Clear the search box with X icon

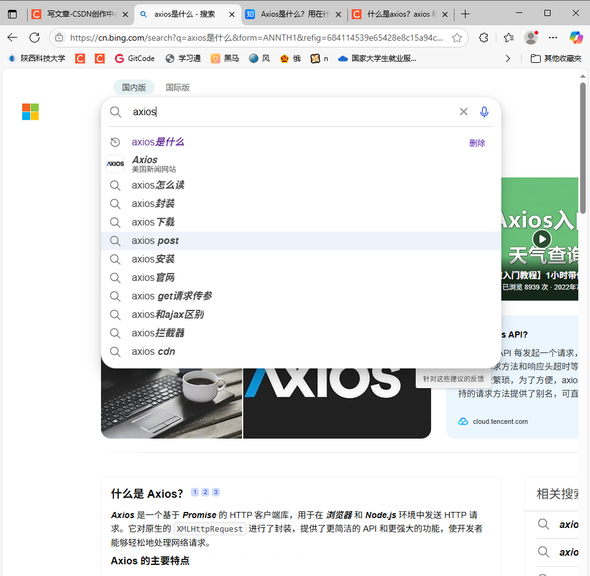pos(464,112)
